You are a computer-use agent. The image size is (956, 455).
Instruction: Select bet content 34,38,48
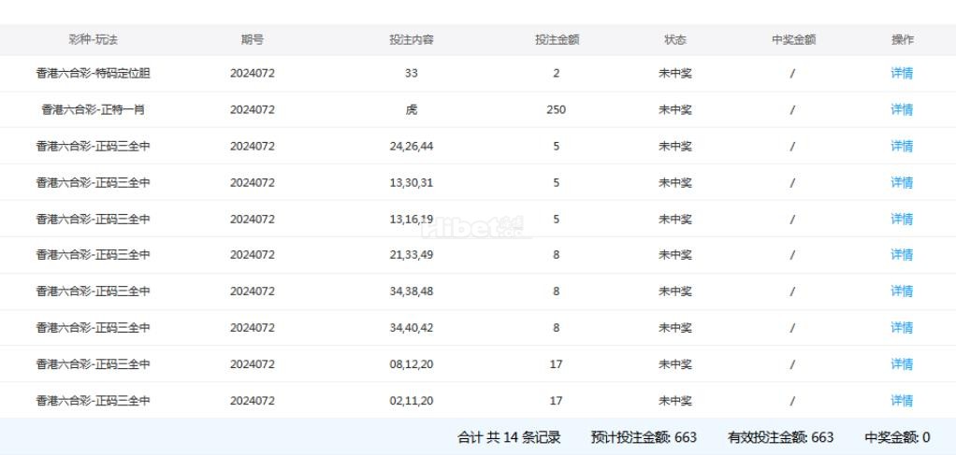click(412, 291)
